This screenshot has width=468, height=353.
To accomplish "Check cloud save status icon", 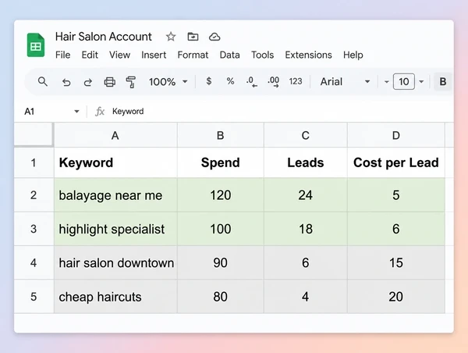I will pos(214,37).
